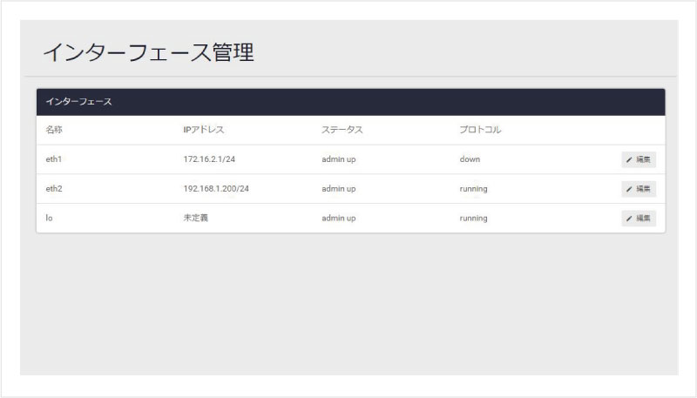Click the running protocol value for eth2
Image resolution: width=697 pixels, height=398 pixels.
473,189
